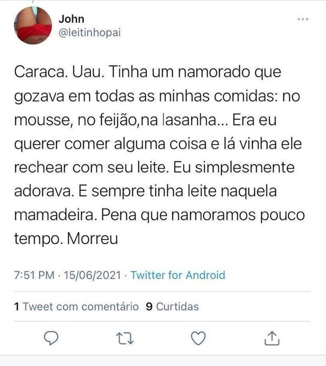This screenshot has width=326, height=366.
Task: Click the "Twitter for Android" source link
Action: coord(178,275)
